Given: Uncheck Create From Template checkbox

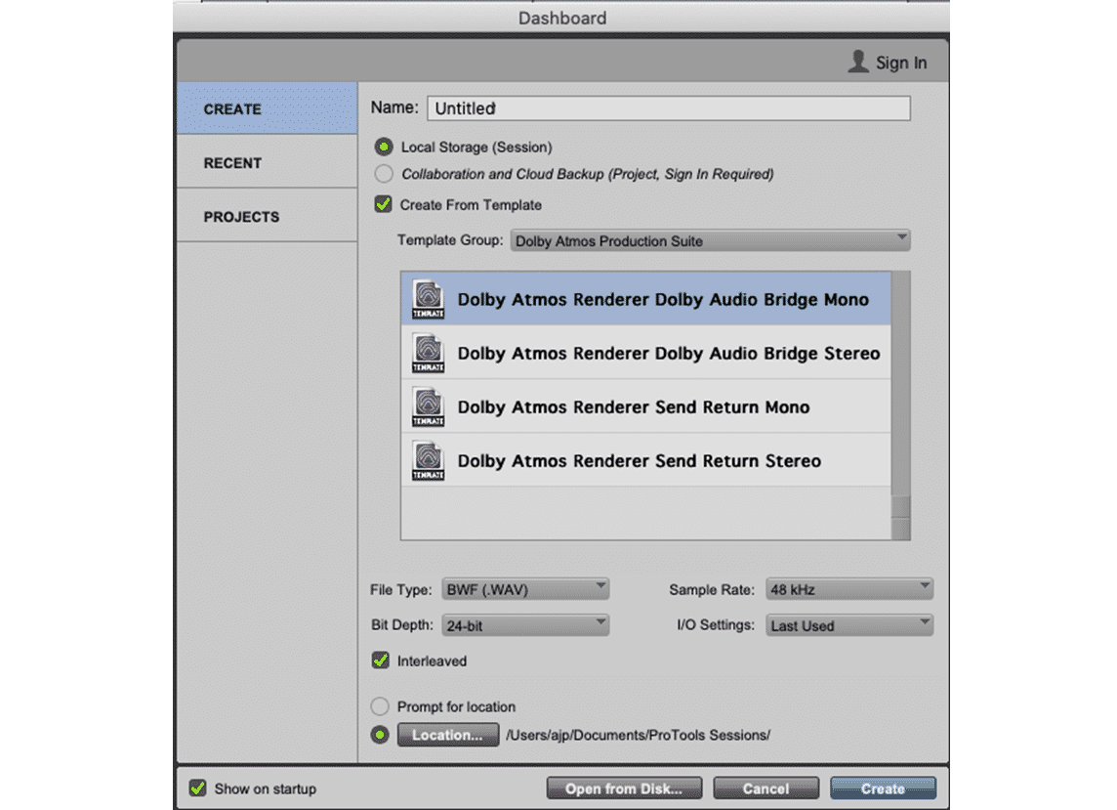Looking at the screenshot, I should [384, 205].
